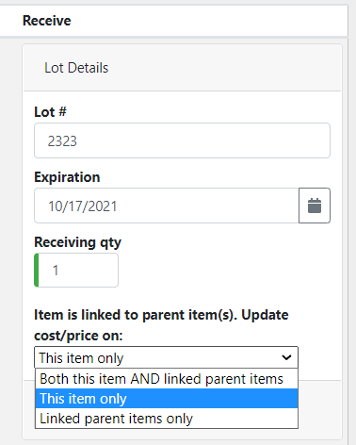
Task: Click the cost/price on: label text
Action: pos(78,336)
